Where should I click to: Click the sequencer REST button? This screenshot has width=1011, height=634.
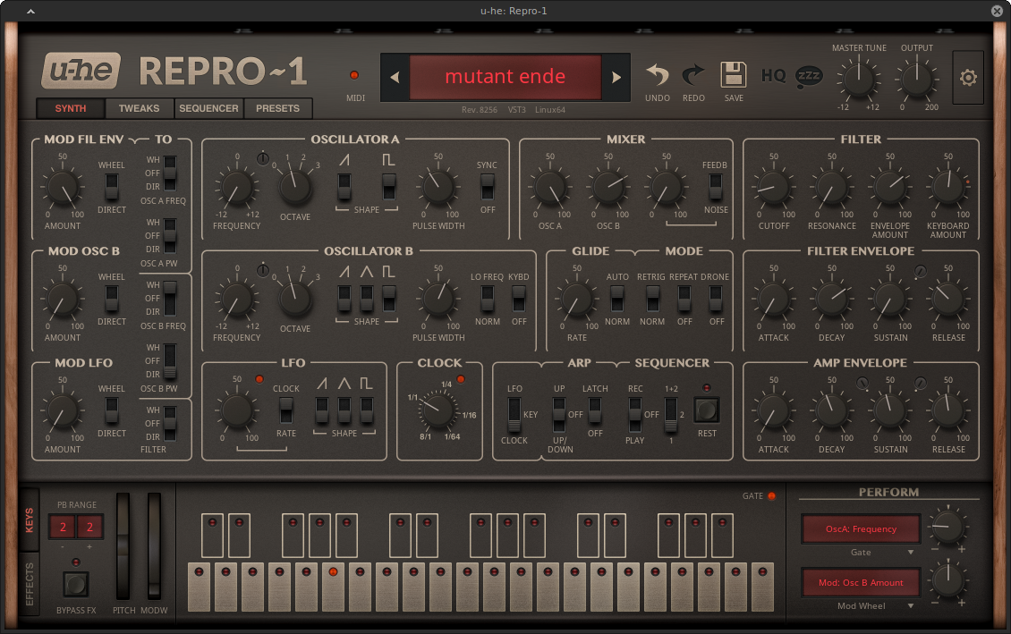(x=707, y=410)
